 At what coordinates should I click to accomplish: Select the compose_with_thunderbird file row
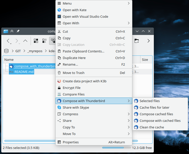(32, 66)
